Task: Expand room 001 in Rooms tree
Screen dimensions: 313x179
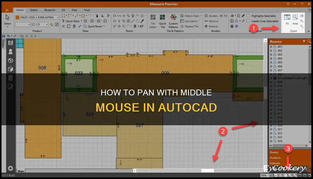Action: (271, 47)
